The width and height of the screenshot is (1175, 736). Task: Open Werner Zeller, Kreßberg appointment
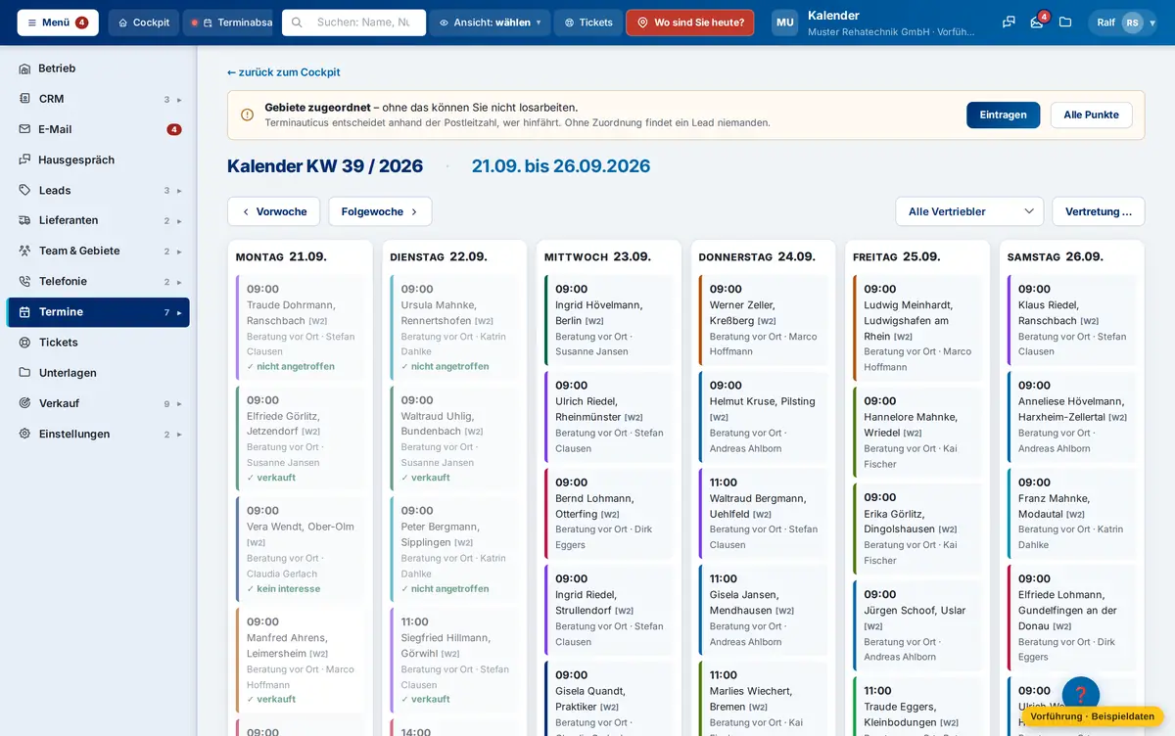(763, 319)
